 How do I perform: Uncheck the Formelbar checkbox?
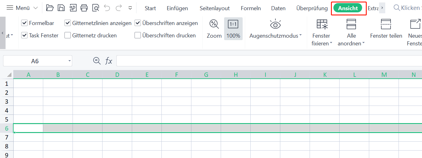pyautogui.click(x=25, y=23)
